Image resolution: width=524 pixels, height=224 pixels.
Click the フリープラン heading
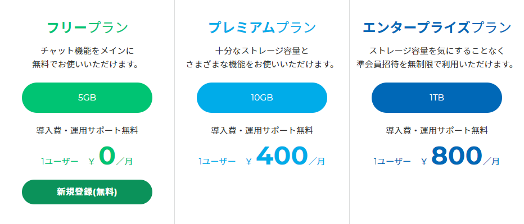coord(87,28)
